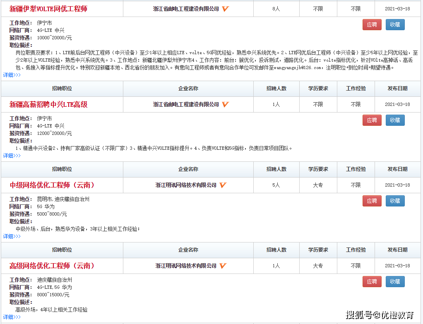Click salary 5000~8000/元 text
Image resolution: width=423 pixels, height=324 pixels.
click(52, 214)
